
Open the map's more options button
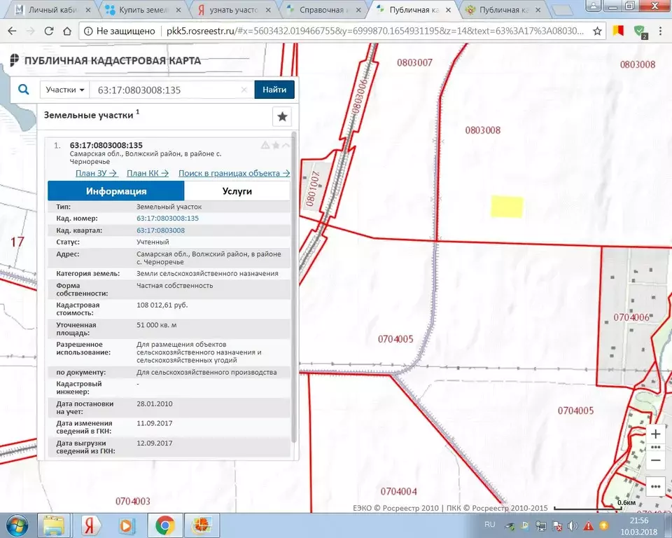[x=655, y=486]
